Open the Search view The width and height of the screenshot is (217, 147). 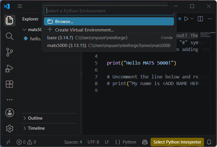click(x=10, y=36)
